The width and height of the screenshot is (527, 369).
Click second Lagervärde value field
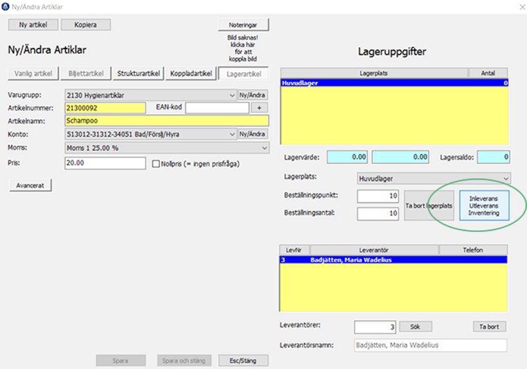coord(400,157)
